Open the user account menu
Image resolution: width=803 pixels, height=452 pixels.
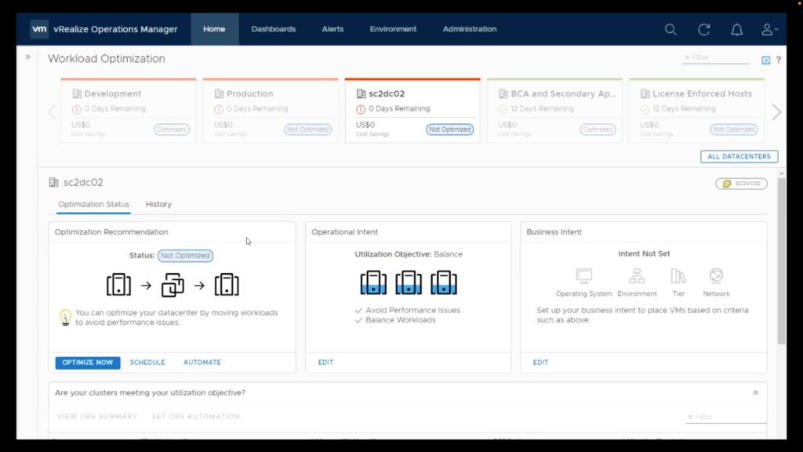coord(769,30)
